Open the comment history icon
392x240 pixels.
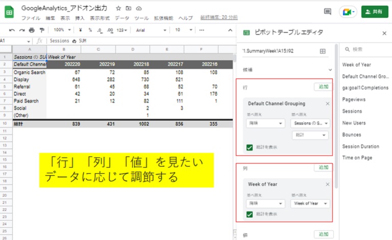click(x=328, y=12)
